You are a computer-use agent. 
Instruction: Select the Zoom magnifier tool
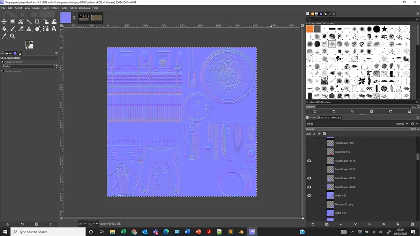click(x=12, y=36)
